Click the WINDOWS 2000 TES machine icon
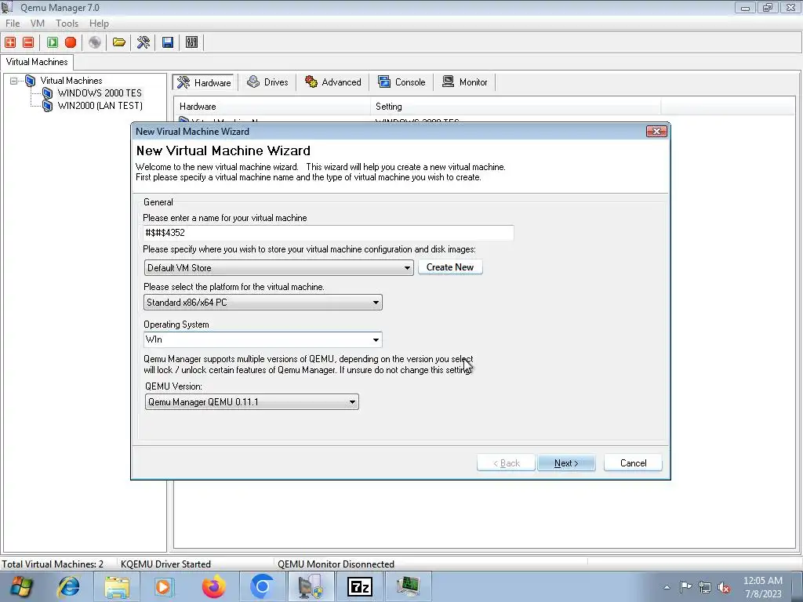 tap(47, 93)
